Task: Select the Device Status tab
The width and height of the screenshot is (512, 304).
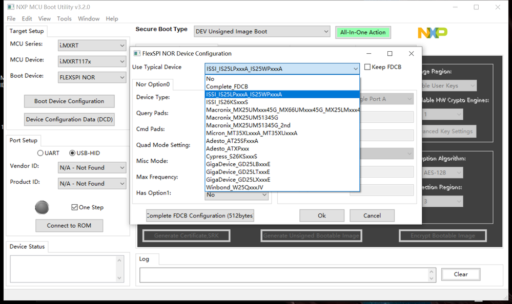Action: pyautogui.click(x=27, y=247)
